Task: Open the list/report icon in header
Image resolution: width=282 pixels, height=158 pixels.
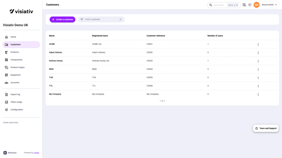Action: pos(244,5)
